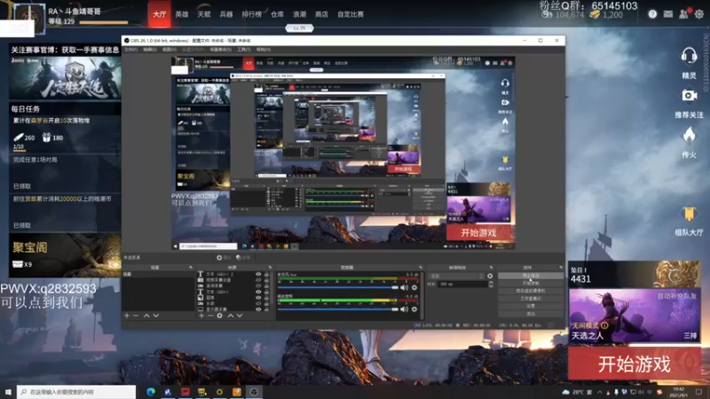
Task: Toggle visibility eye of the image source
Action: tap(258, 298)
